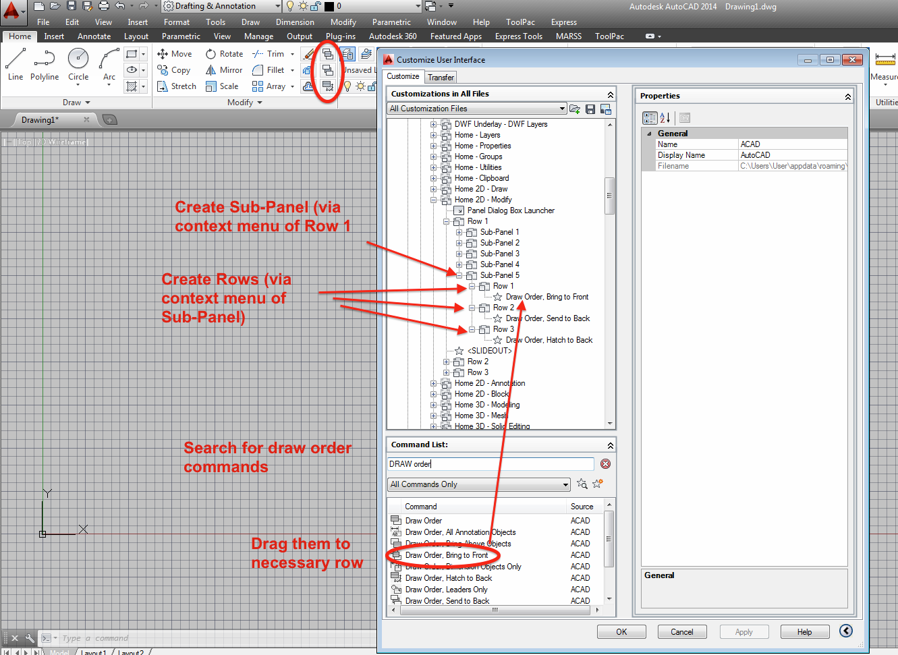Viewport: 898px width, 655px height.
Task: Toggle alphabetical sorting in Properties panel
Action: point(665,117)
